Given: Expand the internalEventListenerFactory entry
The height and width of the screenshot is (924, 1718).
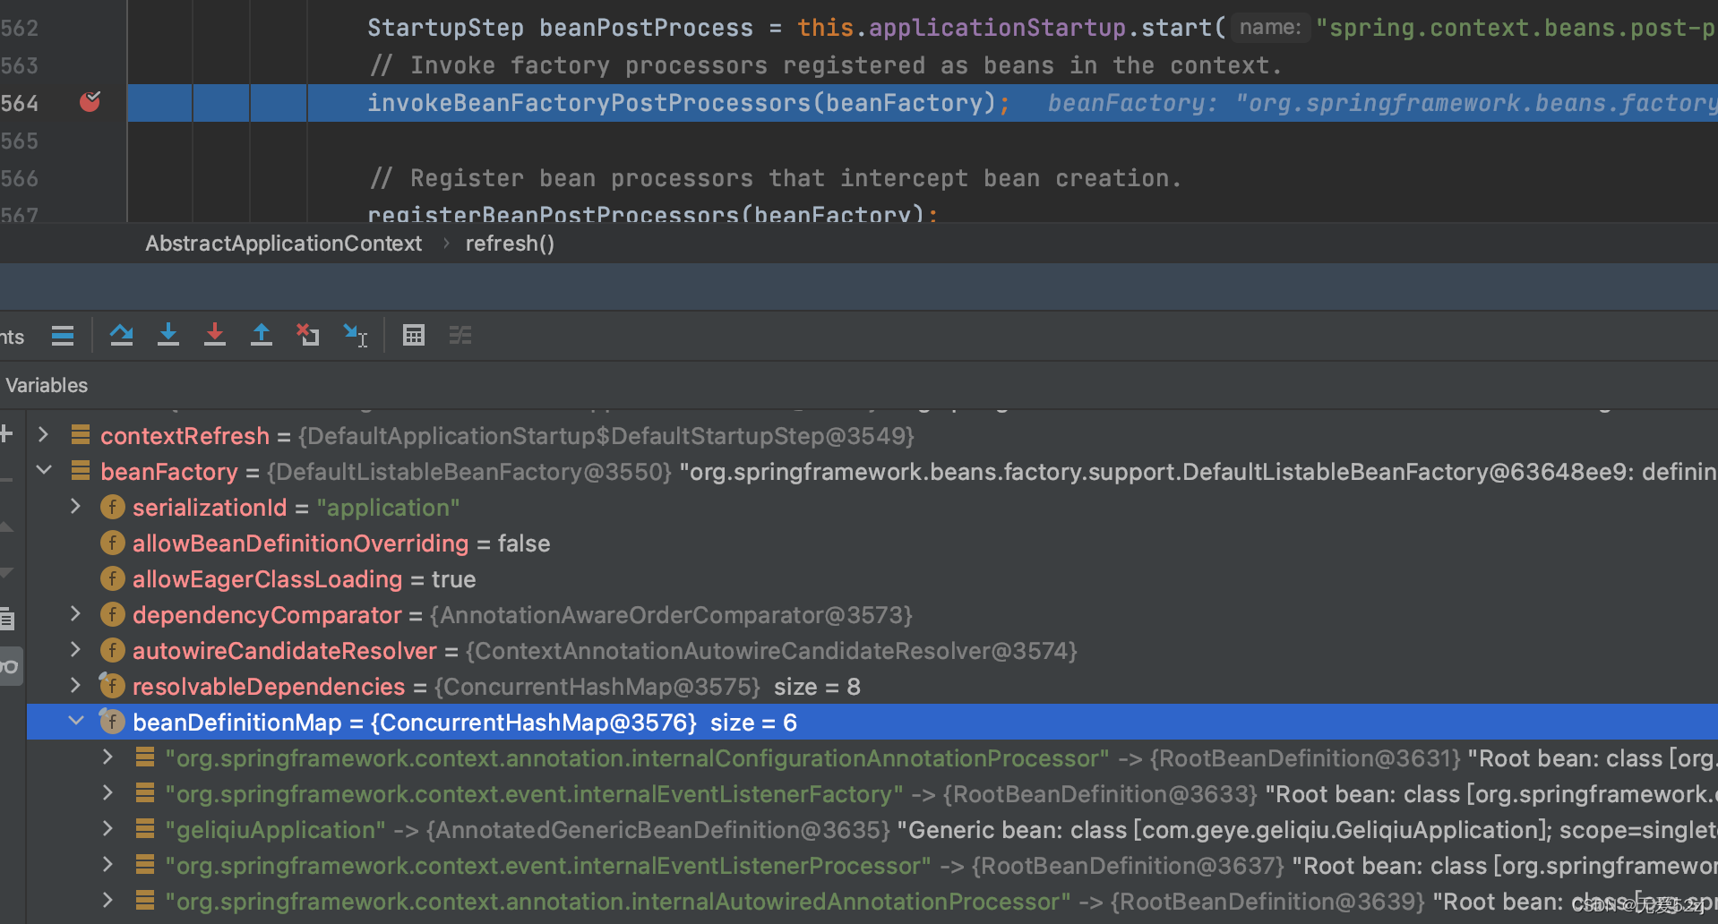Looking at the screenshot, I should [x=108, y=793].
